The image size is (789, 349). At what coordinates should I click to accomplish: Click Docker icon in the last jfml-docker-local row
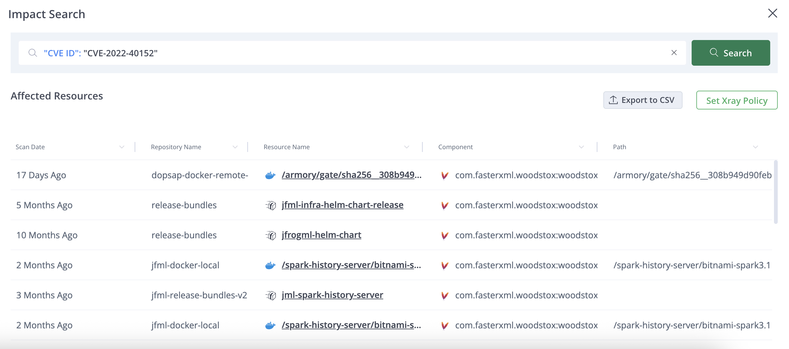[270, 326]
